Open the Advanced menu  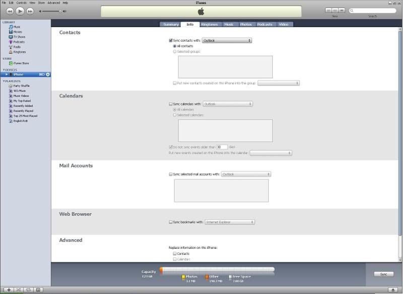tap(53, 3)
